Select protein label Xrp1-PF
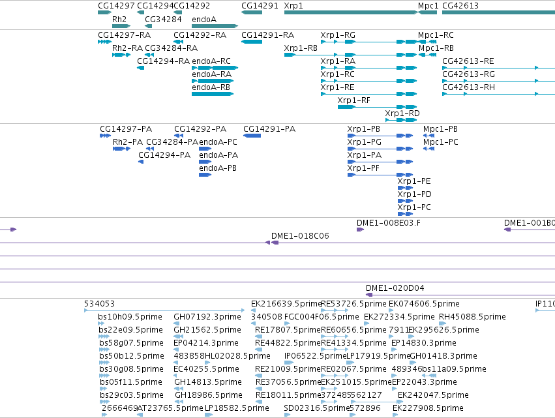This screenshot has width=555, height=418. [363, 169]
